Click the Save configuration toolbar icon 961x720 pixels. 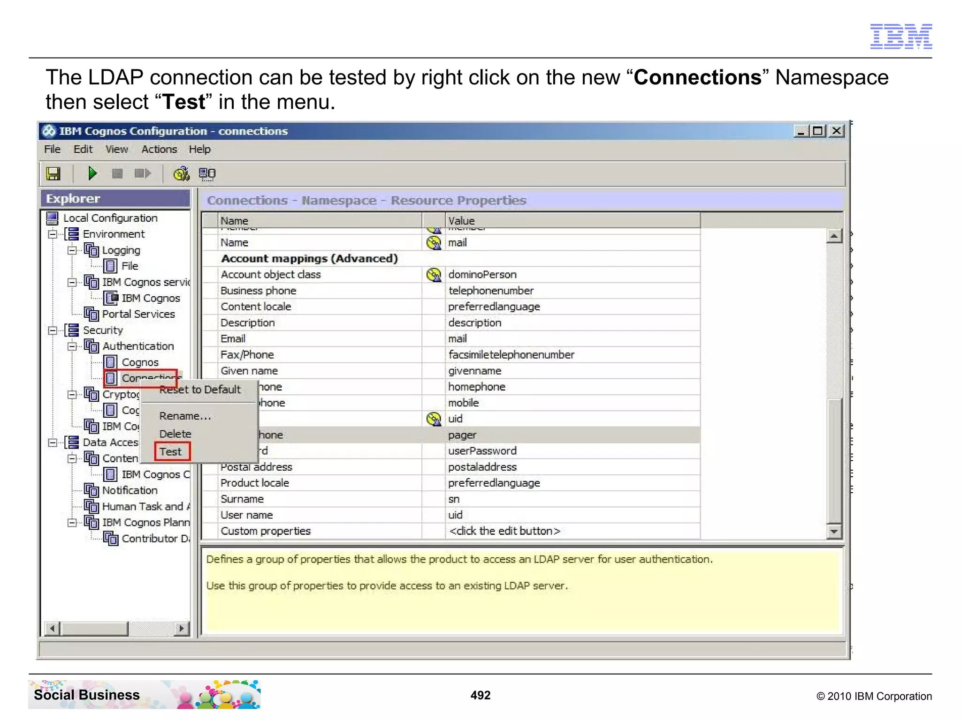pyautogui.click(x=53, y=173)
